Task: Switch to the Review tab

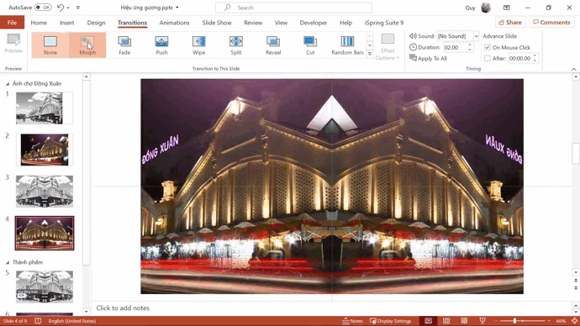Action: 253,23
